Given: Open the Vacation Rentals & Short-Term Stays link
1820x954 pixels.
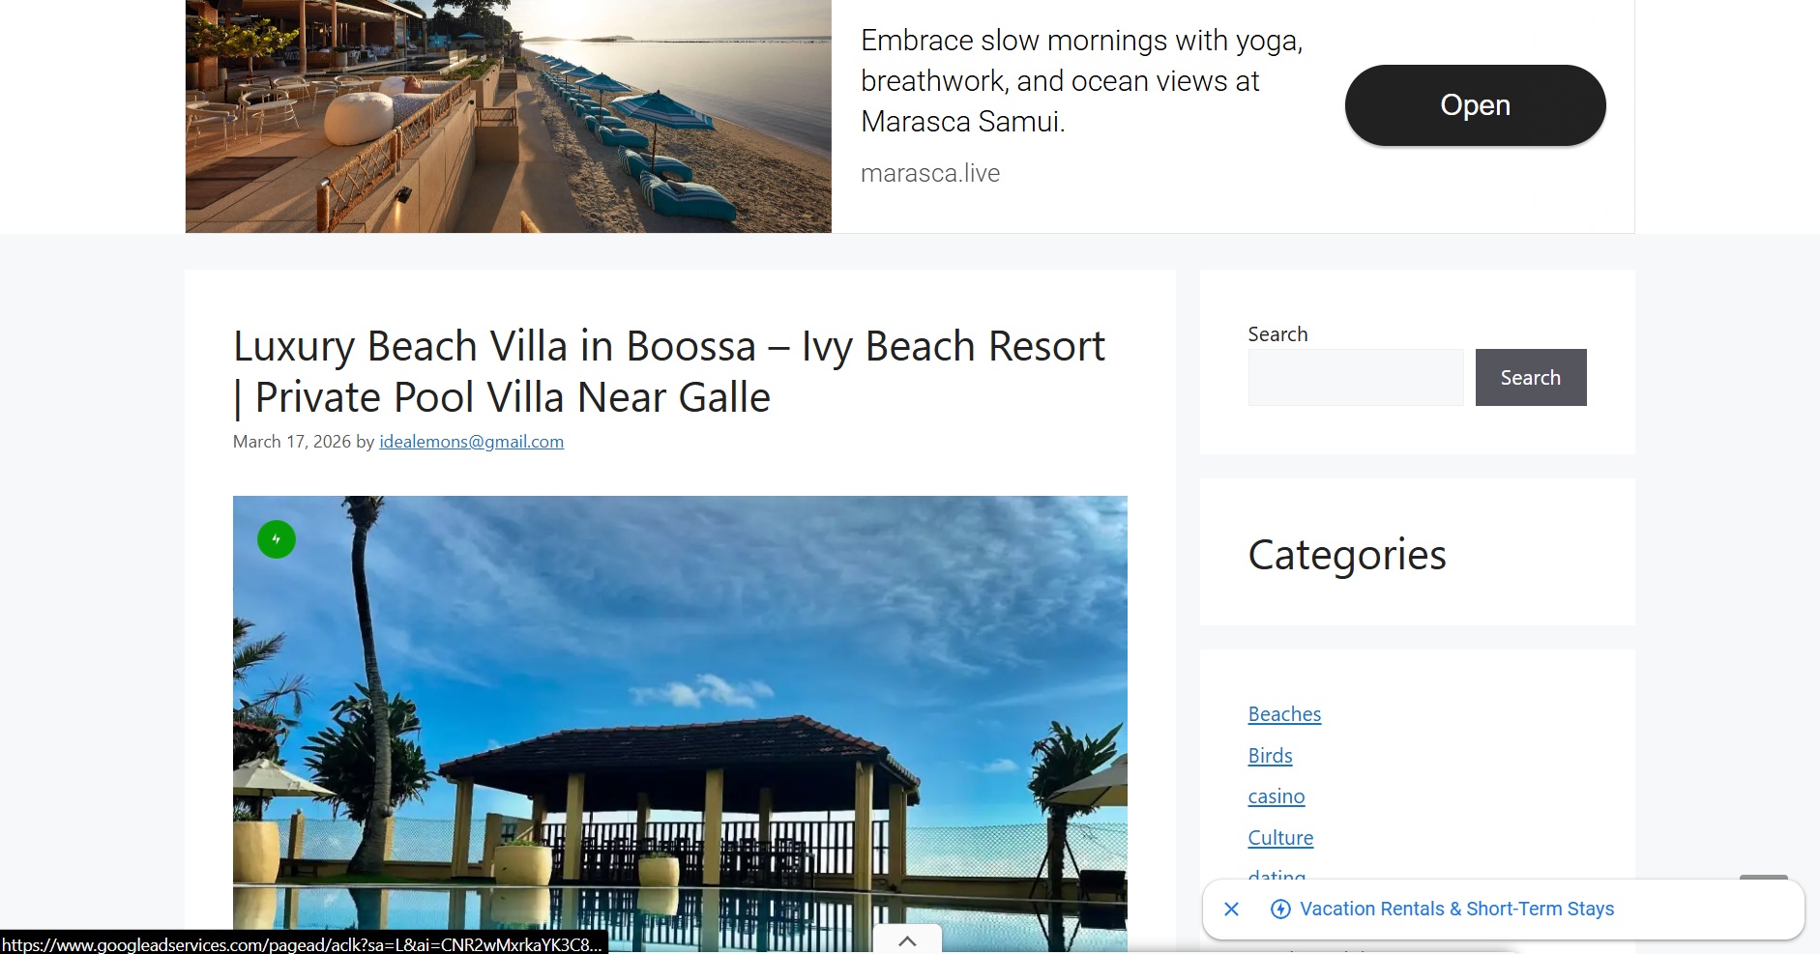Looking at the screenshot, I should coord(1456,909).
